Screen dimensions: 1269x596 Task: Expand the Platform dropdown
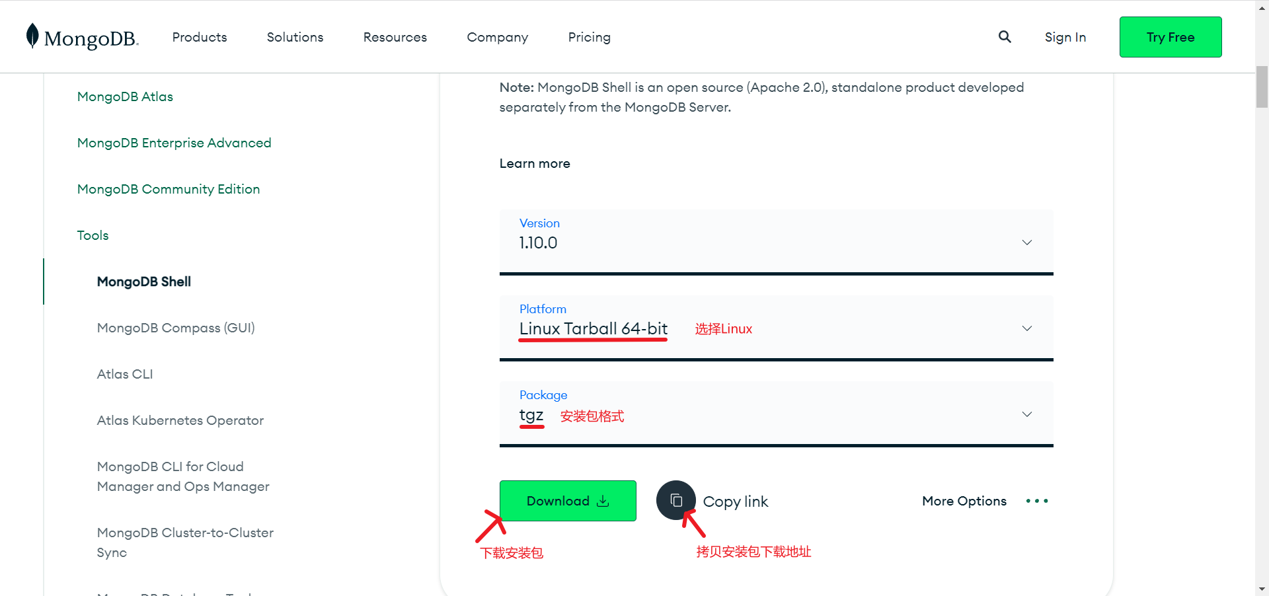click(x=776, y=328)
